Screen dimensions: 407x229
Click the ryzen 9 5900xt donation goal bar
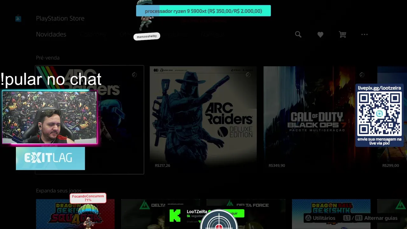coord(203,11)
